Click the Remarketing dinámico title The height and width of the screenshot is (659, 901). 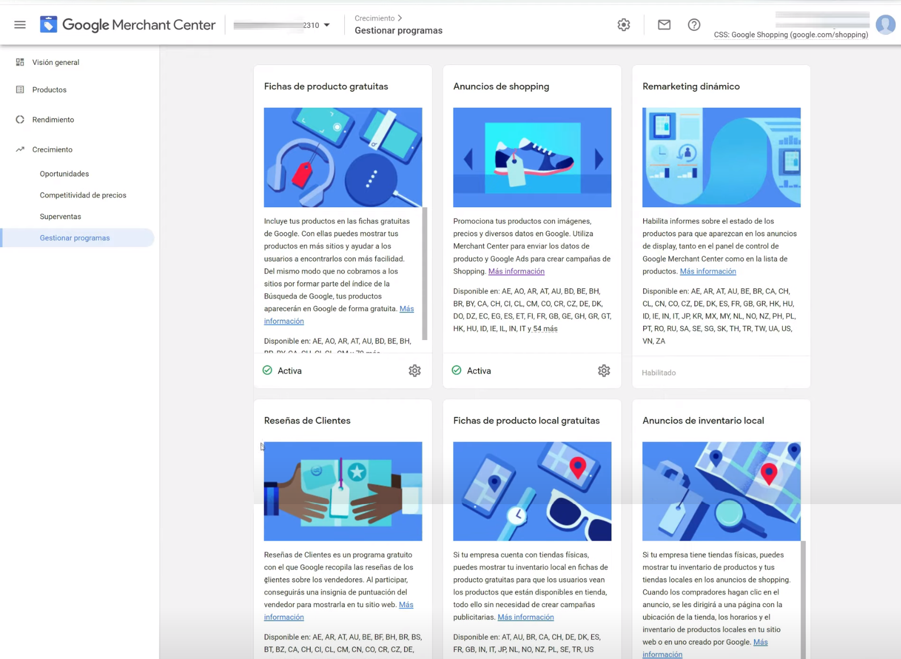tap(691, 87)
